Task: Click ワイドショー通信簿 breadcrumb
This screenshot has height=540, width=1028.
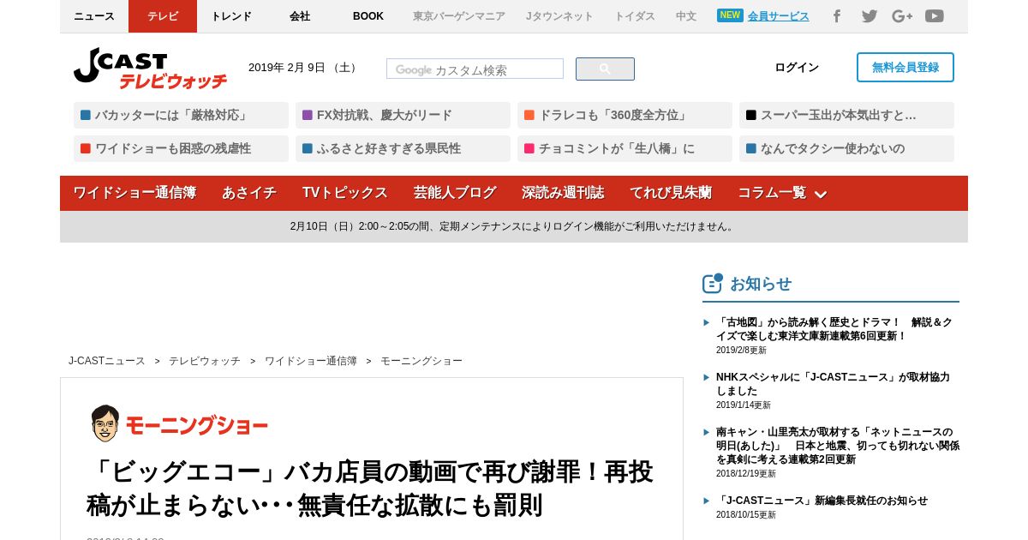Action: (x=311, y=361)
